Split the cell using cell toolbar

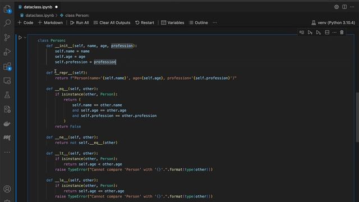point(327,33)
